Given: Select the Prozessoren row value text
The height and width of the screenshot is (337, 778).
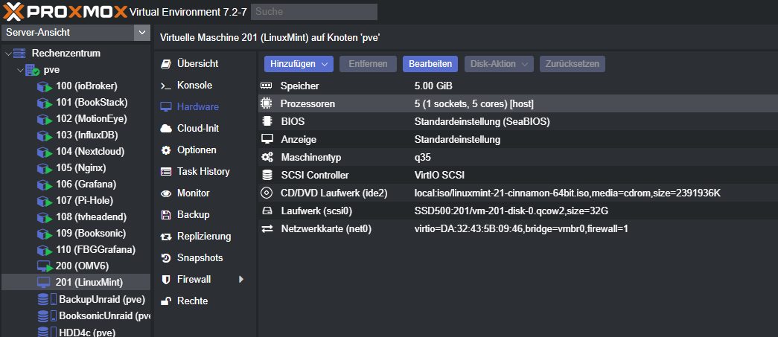Looking at the screenshot, I should tap(474, 103).
